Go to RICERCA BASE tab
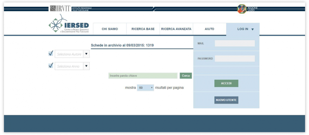Image resolution: width=309 pixels, height=135 pixels. click(x=143, y=29)
